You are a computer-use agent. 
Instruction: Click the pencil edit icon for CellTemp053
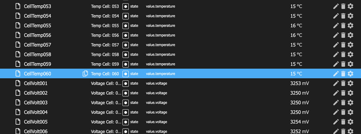336,6
